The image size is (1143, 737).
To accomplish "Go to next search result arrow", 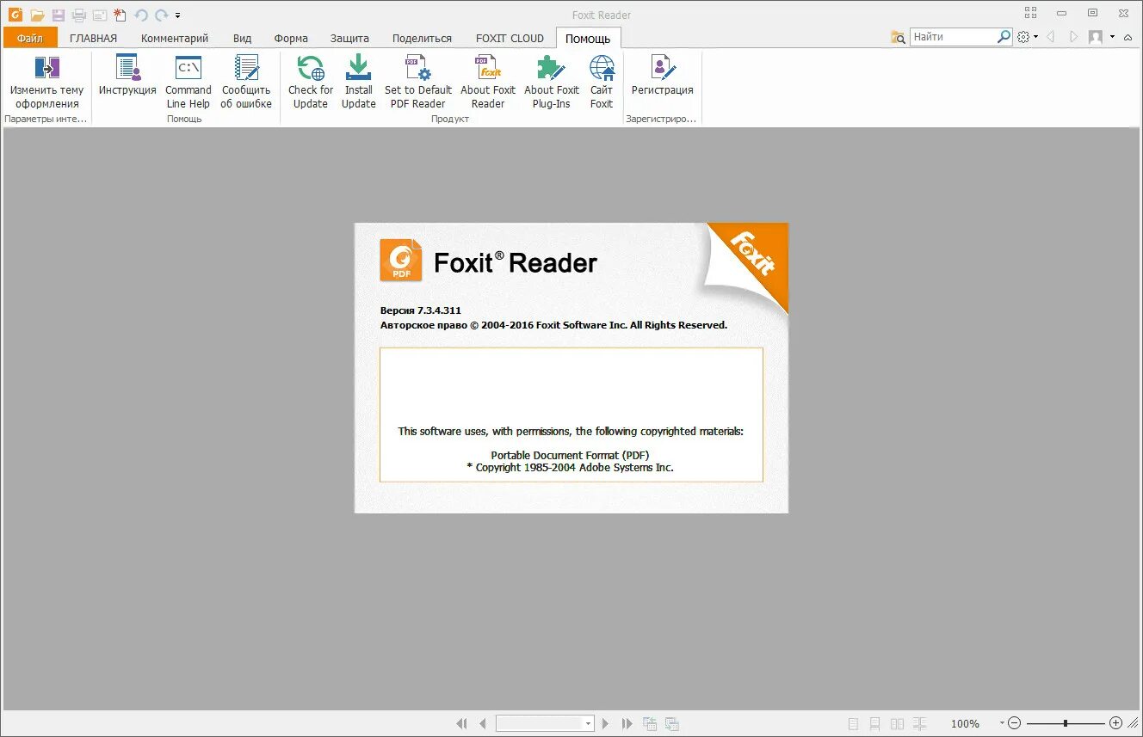I will coord(1073,37).
